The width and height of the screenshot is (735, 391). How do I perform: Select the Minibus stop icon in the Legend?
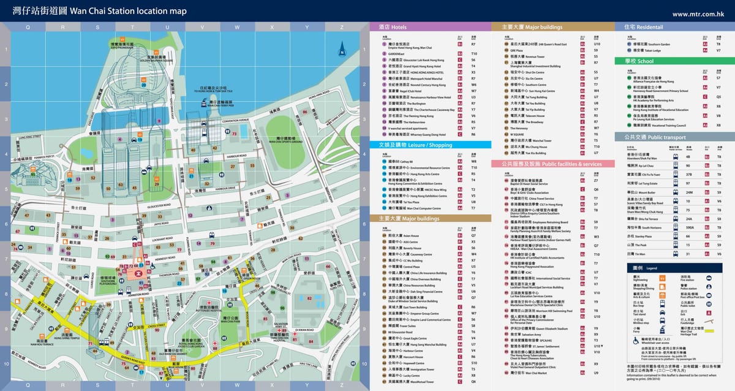point(662,321)
